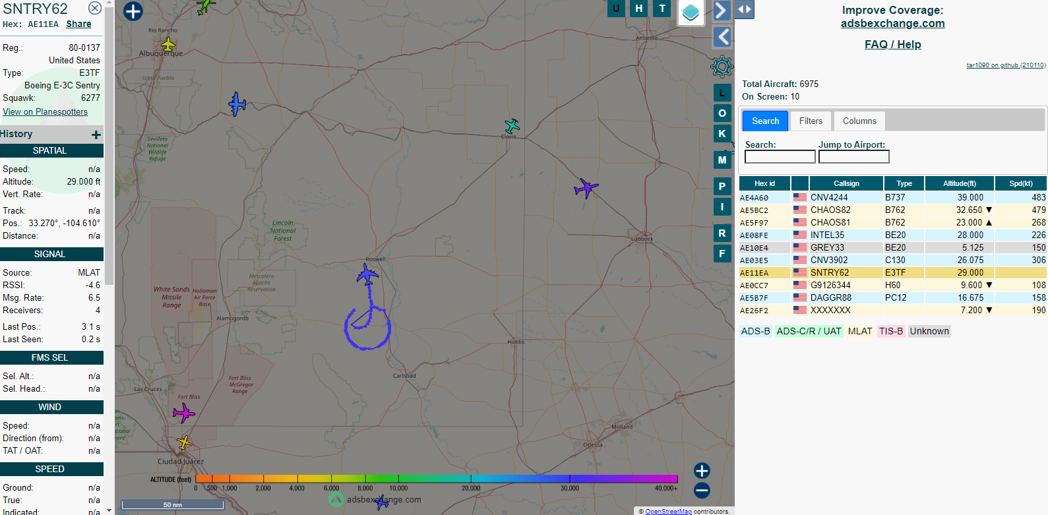Select the green aircraft at the map's top edge
This screenshot has width=1048, height=515.
pyautogui.click(x=205, y=6)
